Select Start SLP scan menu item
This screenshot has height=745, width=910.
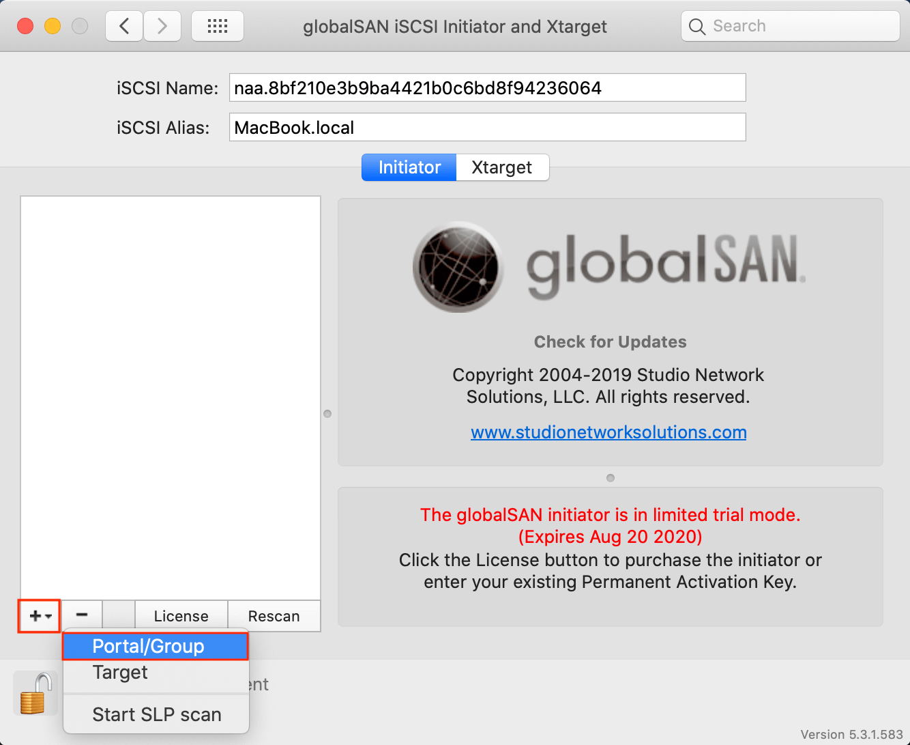point(156,714)
